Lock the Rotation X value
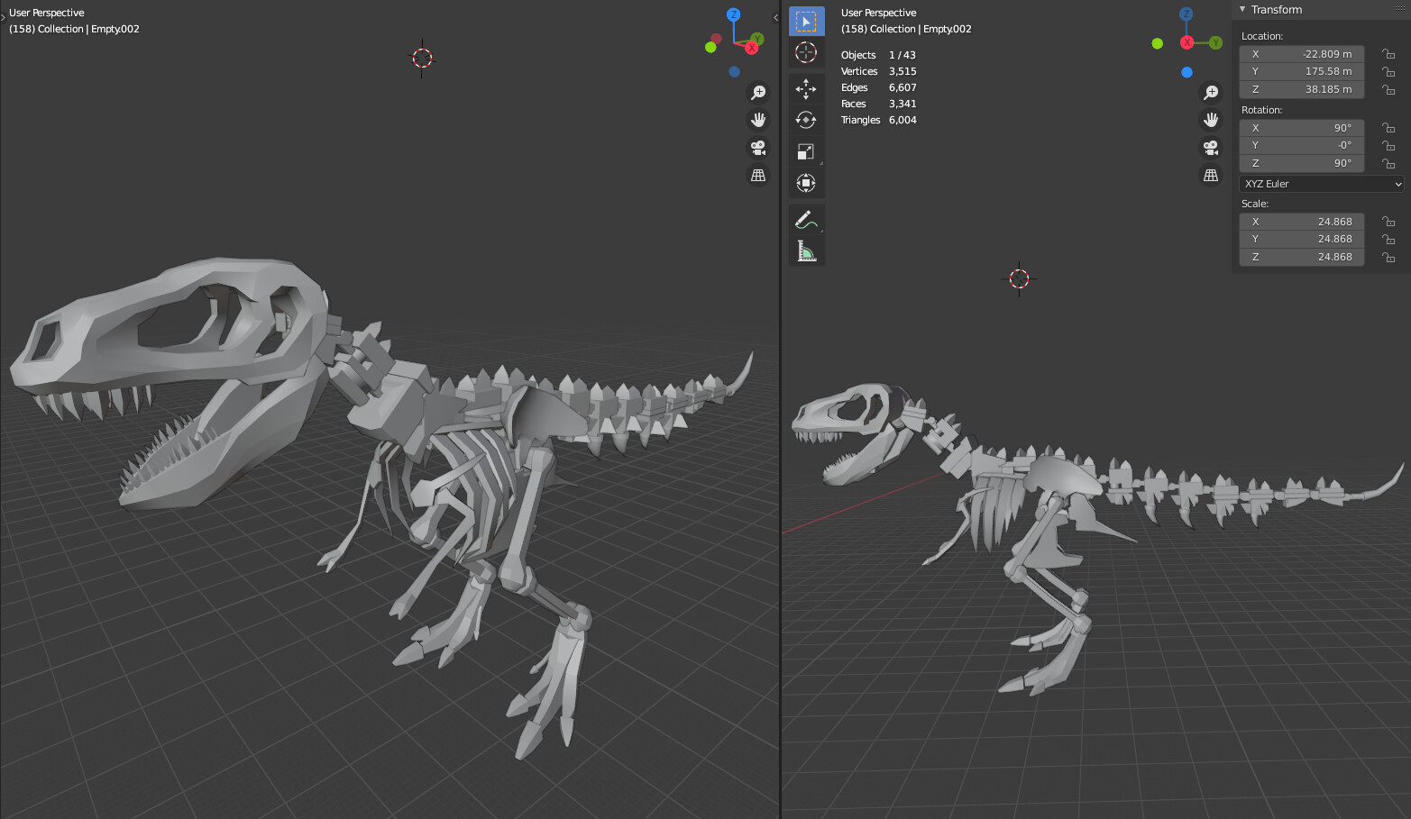The image size is (1411, 819). 1388,127
